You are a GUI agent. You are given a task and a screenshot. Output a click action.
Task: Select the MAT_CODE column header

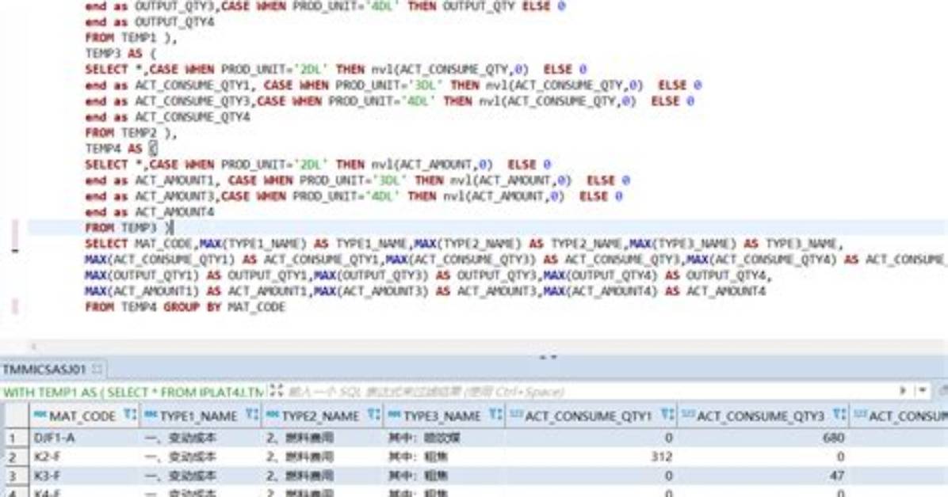click(84, 415)
